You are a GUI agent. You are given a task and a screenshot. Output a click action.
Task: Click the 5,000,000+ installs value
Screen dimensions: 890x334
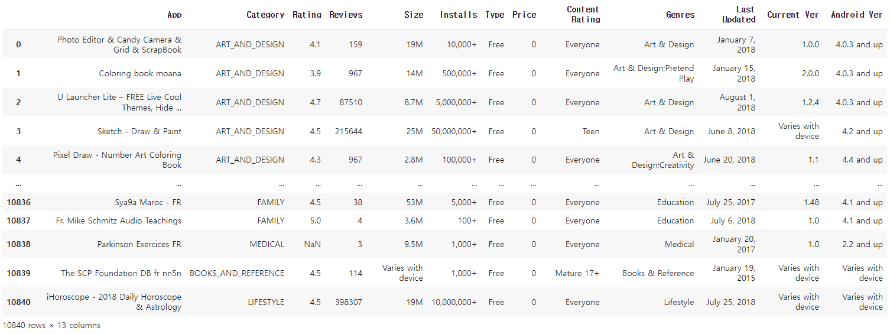click(456, 102)
